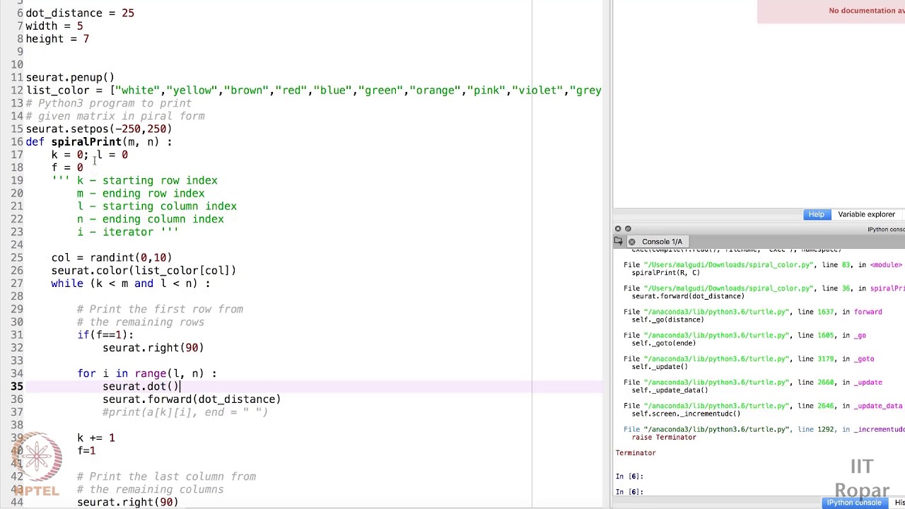Click 'self._update_data()' in the console

pyautogui.click(x=670, y=390)
